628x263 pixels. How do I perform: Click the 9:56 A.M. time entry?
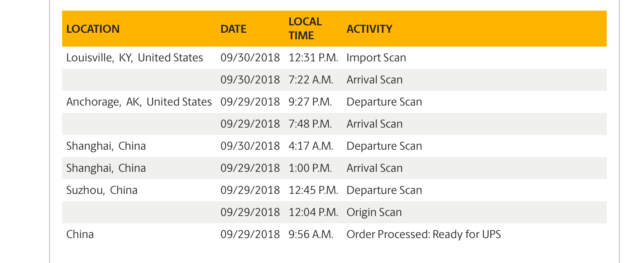311,234
